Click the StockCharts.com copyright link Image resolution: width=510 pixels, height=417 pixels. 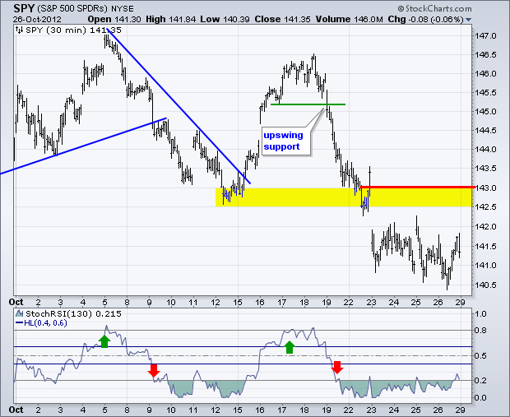[434, 9]
